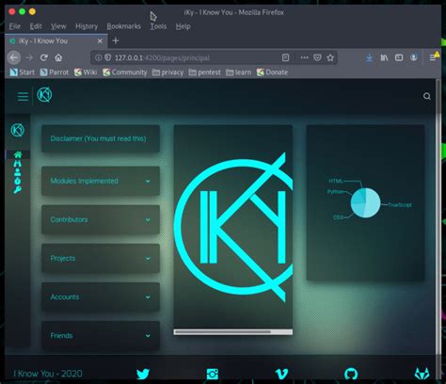Open the GitHub footer icon
The height and width of the screenshot is (384, 446).
click(351, 374)
